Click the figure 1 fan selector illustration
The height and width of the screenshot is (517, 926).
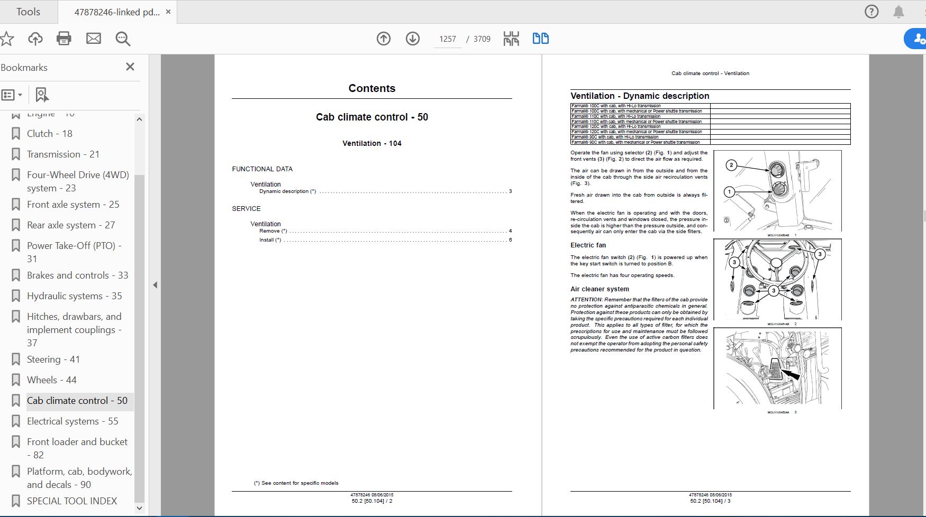(x=777, y=191)
